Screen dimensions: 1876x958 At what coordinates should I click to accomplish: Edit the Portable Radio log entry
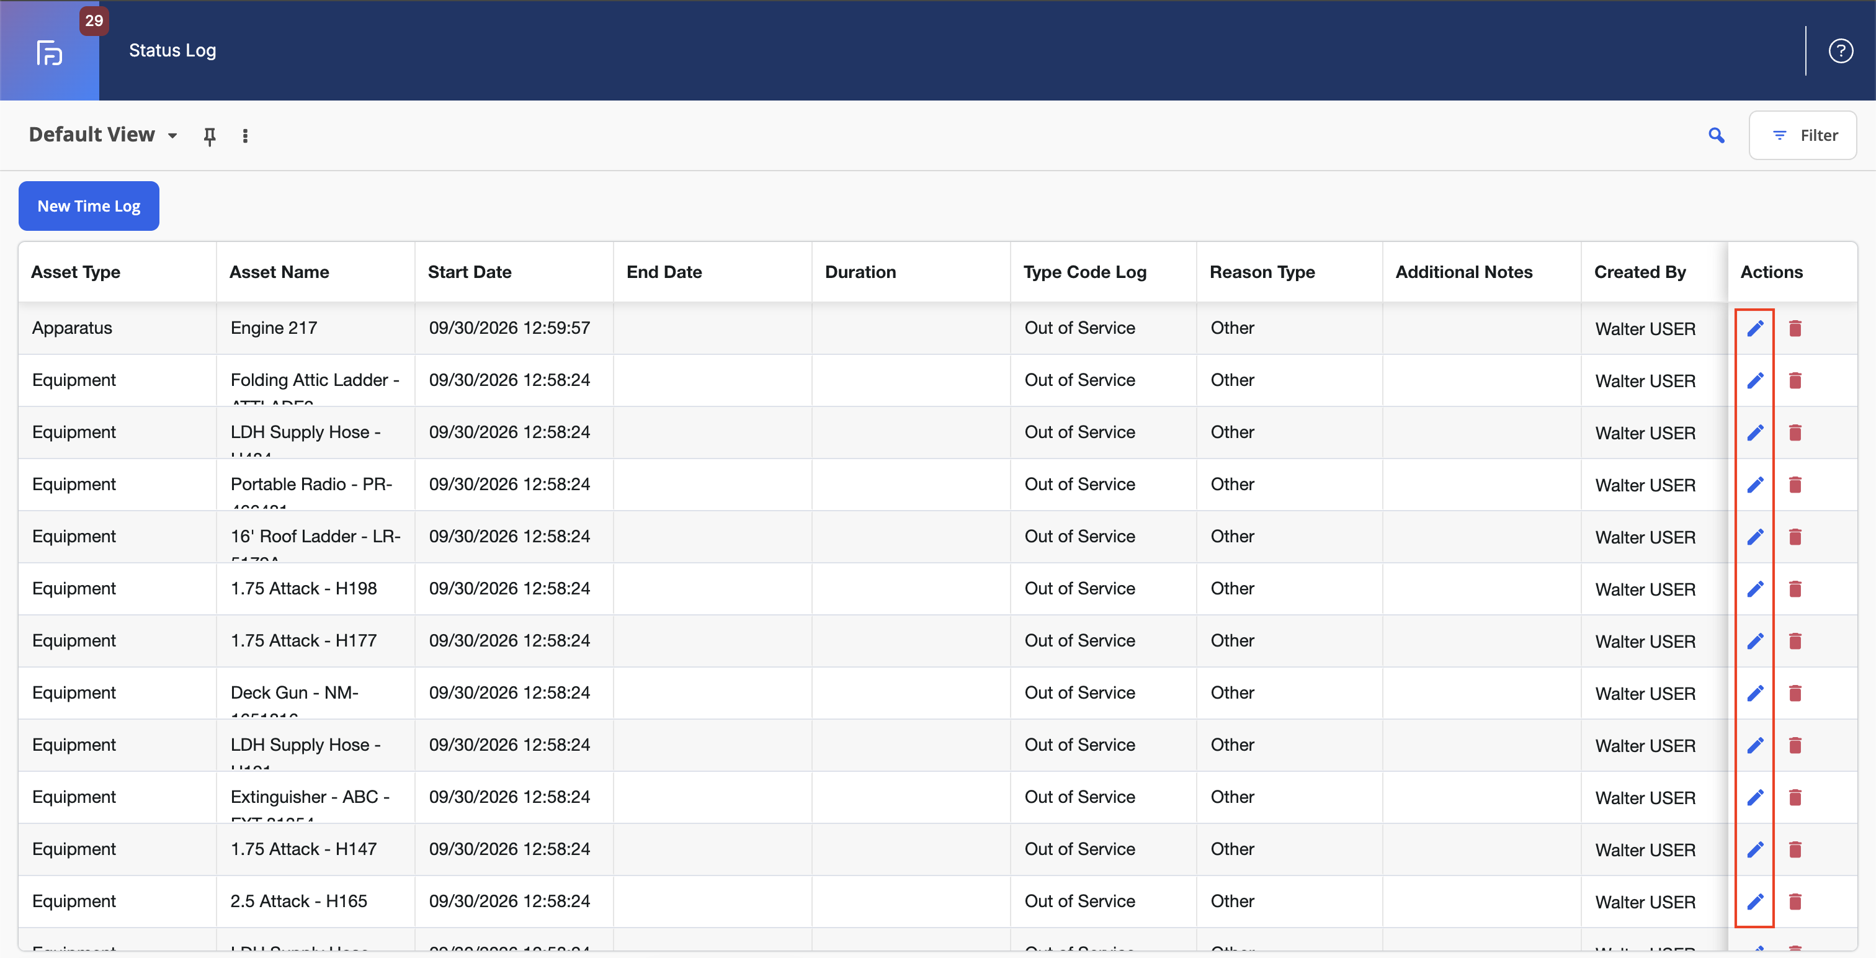point(1755,485)
